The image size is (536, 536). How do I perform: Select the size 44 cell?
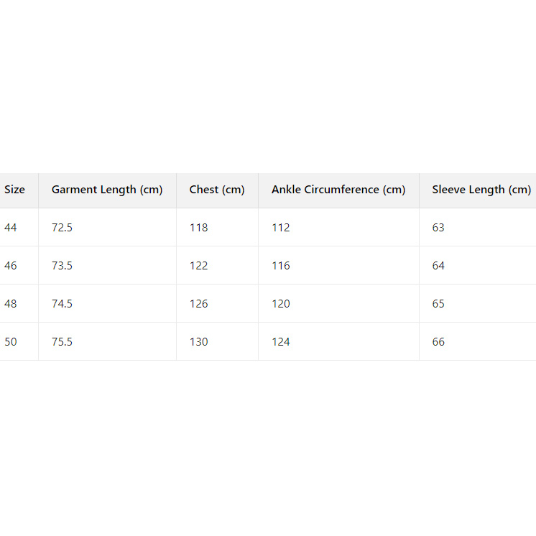point(11,228)
